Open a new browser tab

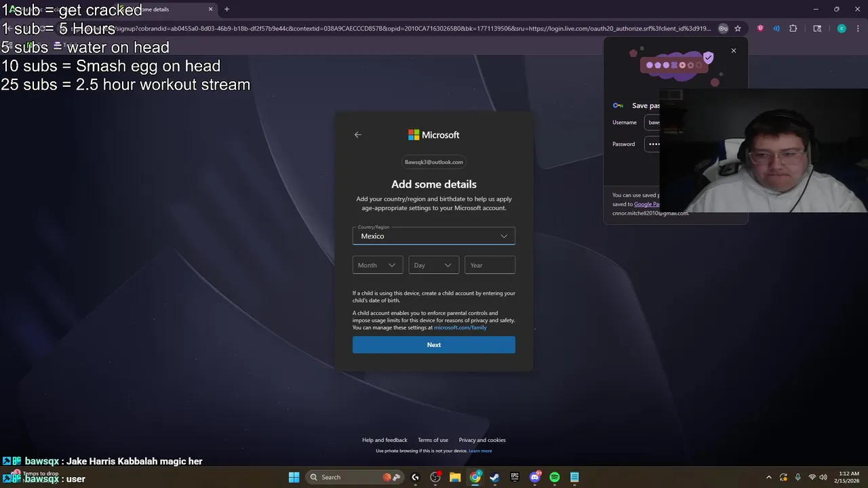pyautogui.click(x=226, y=9)
